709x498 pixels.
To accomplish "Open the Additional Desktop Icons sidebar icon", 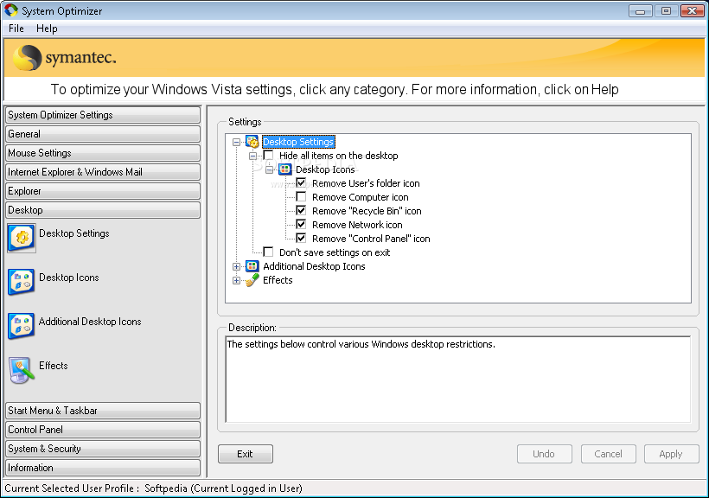I will [x=22, y=326].
